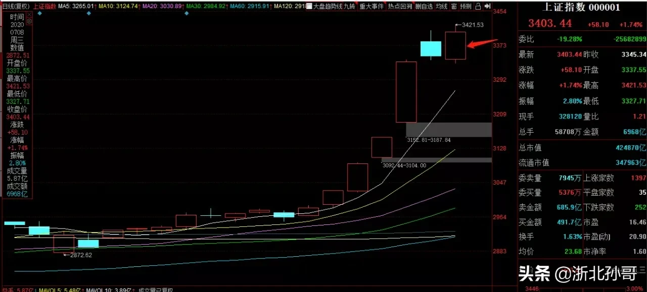Screen dimensions: 647x292
Task: Select the MA10: 3124.74 indicator label
Action: 117,7
